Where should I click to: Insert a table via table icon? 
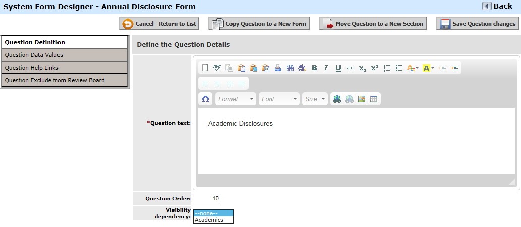(373, 99)
